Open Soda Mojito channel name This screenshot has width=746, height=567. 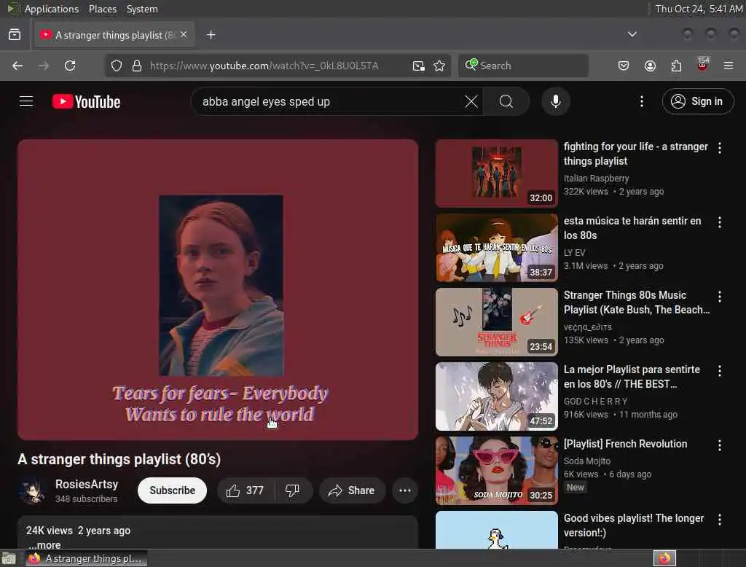586,461
